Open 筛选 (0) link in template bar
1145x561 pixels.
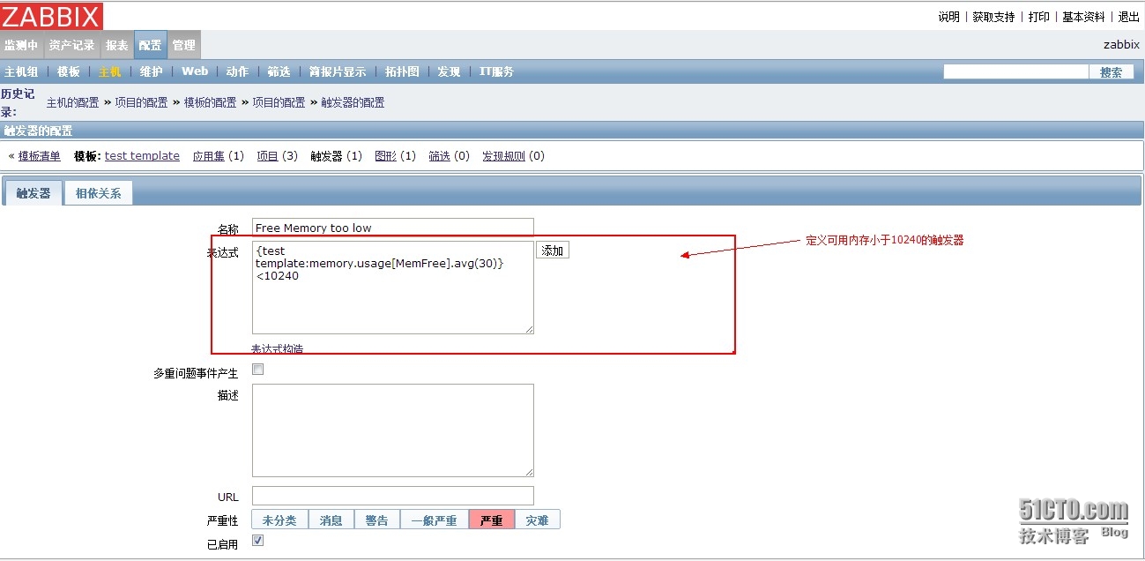tap(439, 156)
